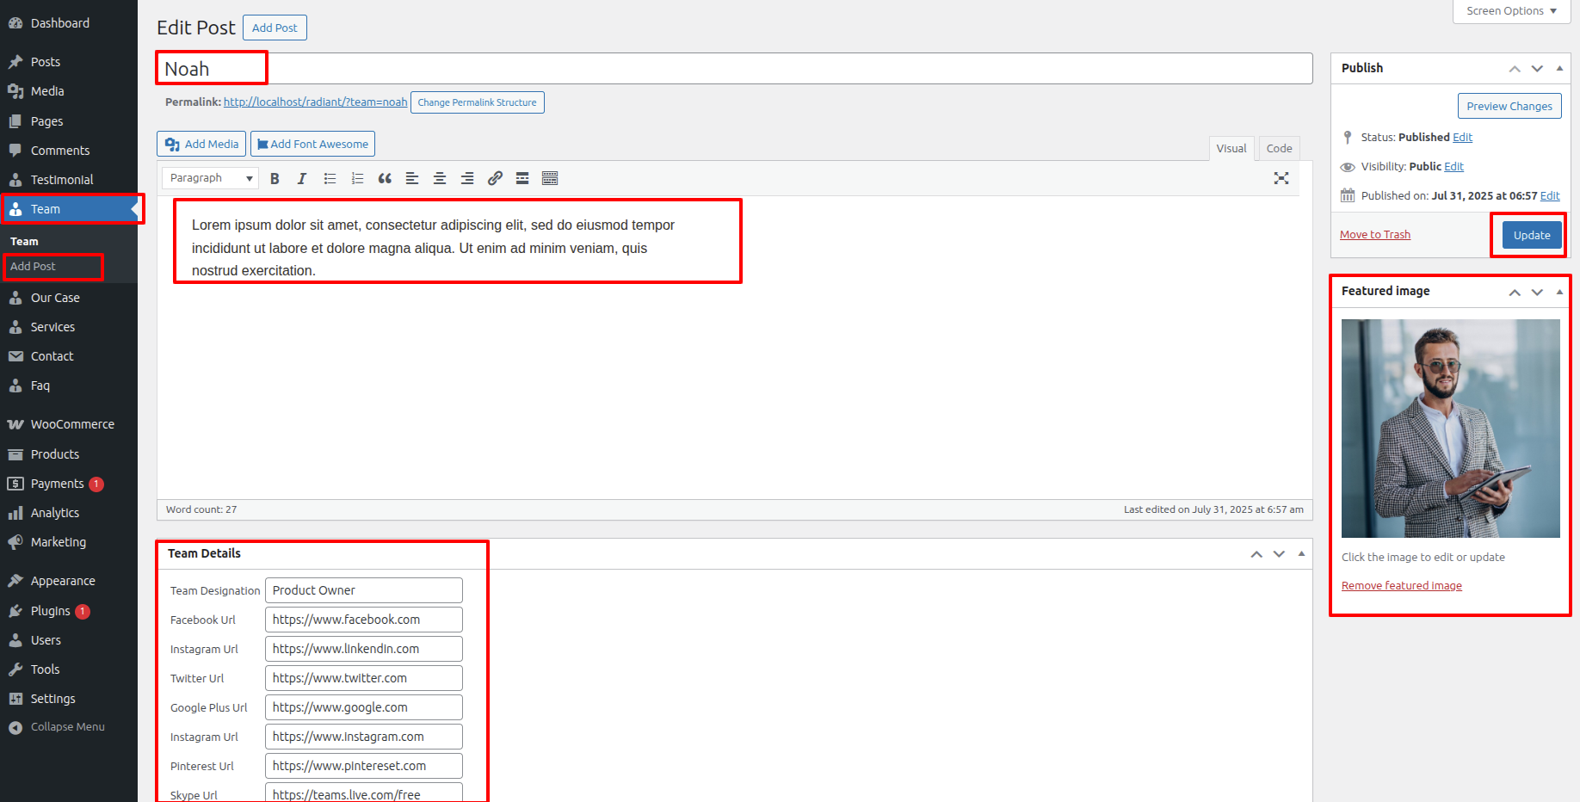The width and height of the screenshot is (1580, 802).
Task: Click the Update button
Action: (x=1531, y=235)
